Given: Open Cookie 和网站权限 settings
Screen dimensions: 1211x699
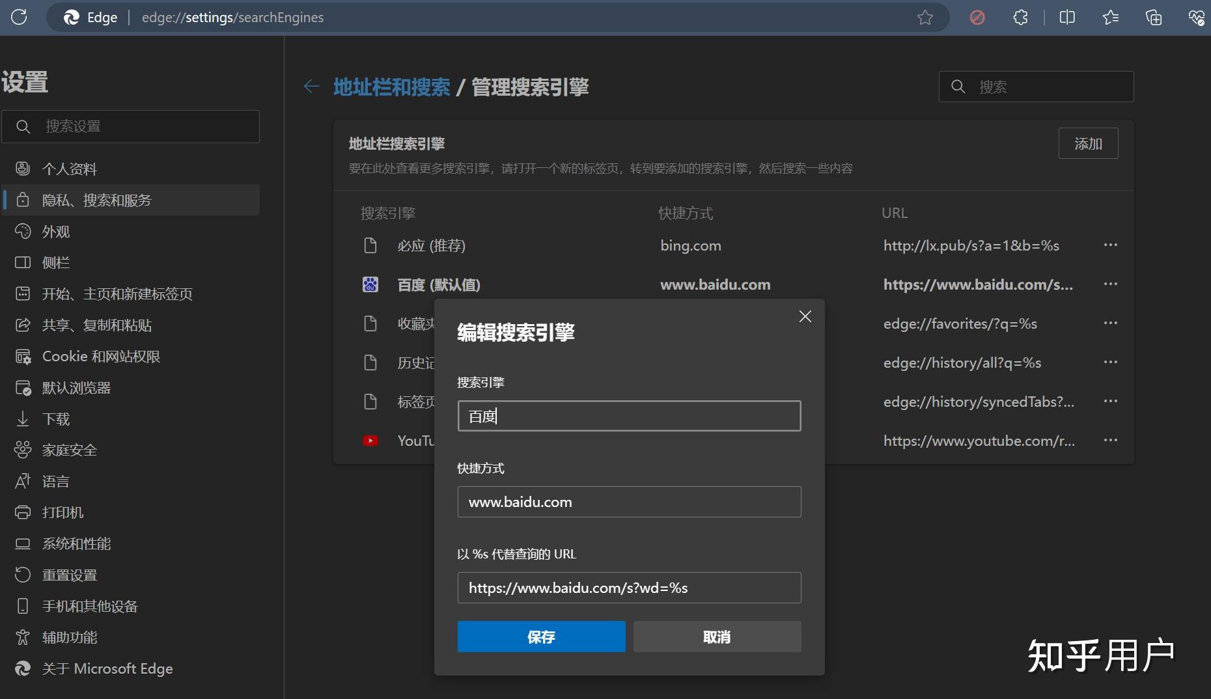Looking at the screenshot, I should click(x=130, y=356).
